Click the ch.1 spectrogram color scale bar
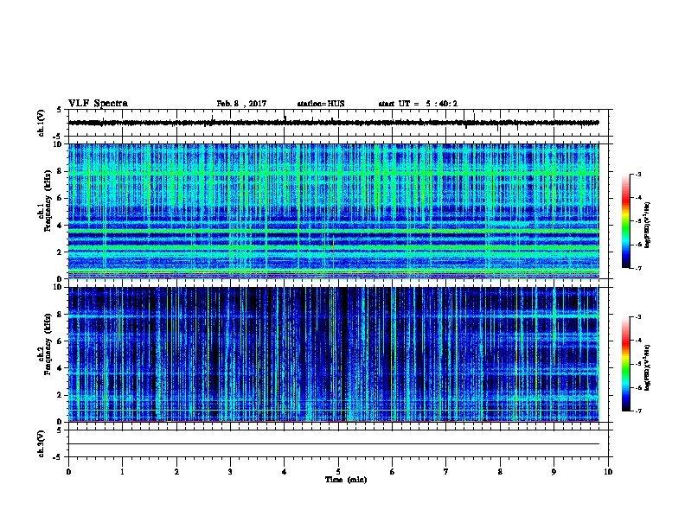Viewport: 685px width, 529px height. pos(625,221)
